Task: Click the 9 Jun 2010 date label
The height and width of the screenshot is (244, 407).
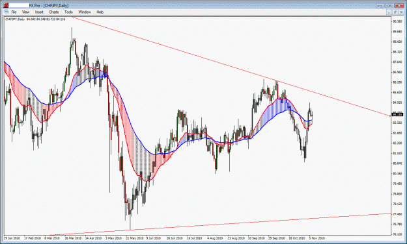Action: pos(154,238)
